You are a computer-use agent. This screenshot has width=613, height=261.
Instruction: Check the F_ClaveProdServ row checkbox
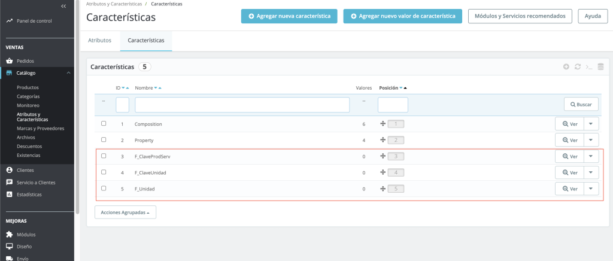point(104,156)
